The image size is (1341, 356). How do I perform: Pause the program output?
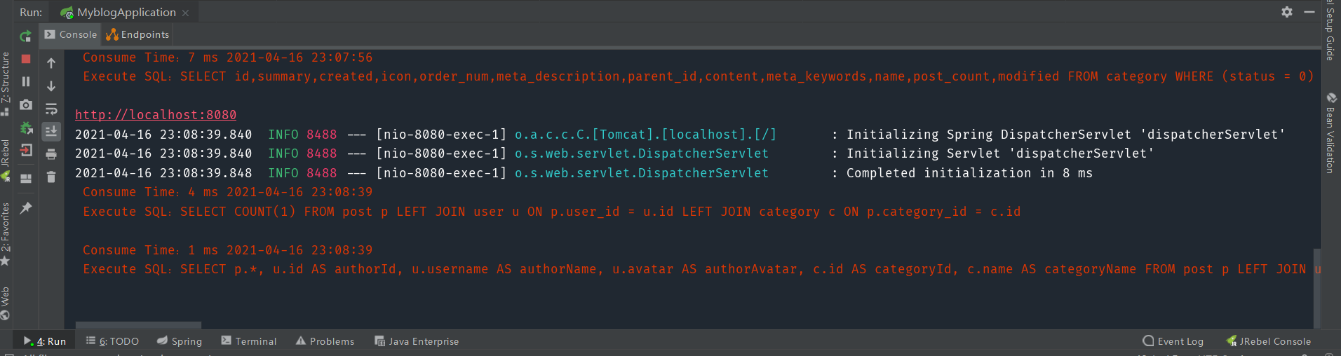(26, 81)
